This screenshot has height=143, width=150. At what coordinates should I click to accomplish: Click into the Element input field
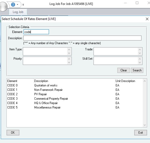click(x=36, y=32)
